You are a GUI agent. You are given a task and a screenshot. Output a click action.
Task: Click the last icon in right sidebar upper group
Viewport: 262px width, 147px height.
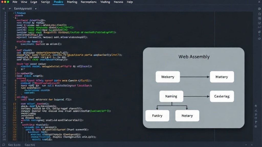259,39
